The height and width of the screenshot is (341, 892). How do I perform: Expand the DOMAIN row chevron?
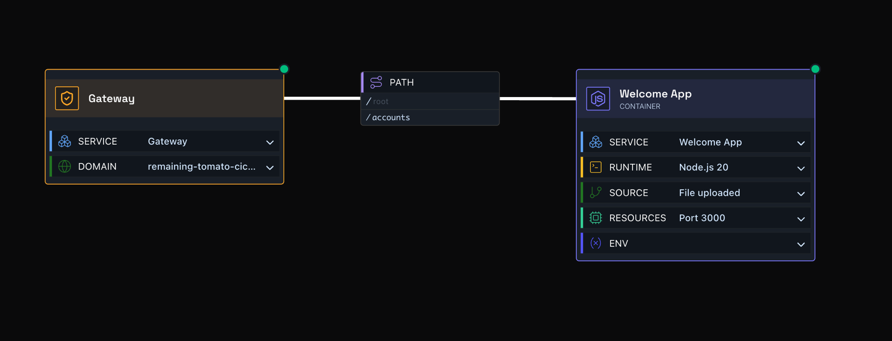[x=270, y=168]
